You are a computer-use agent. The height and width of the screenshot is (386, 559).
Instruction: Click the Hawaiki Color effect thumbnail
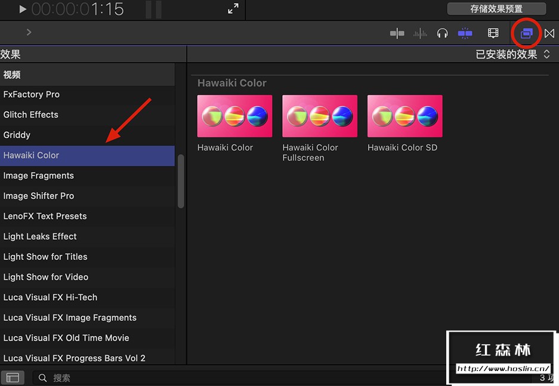[x=234, y=116]
